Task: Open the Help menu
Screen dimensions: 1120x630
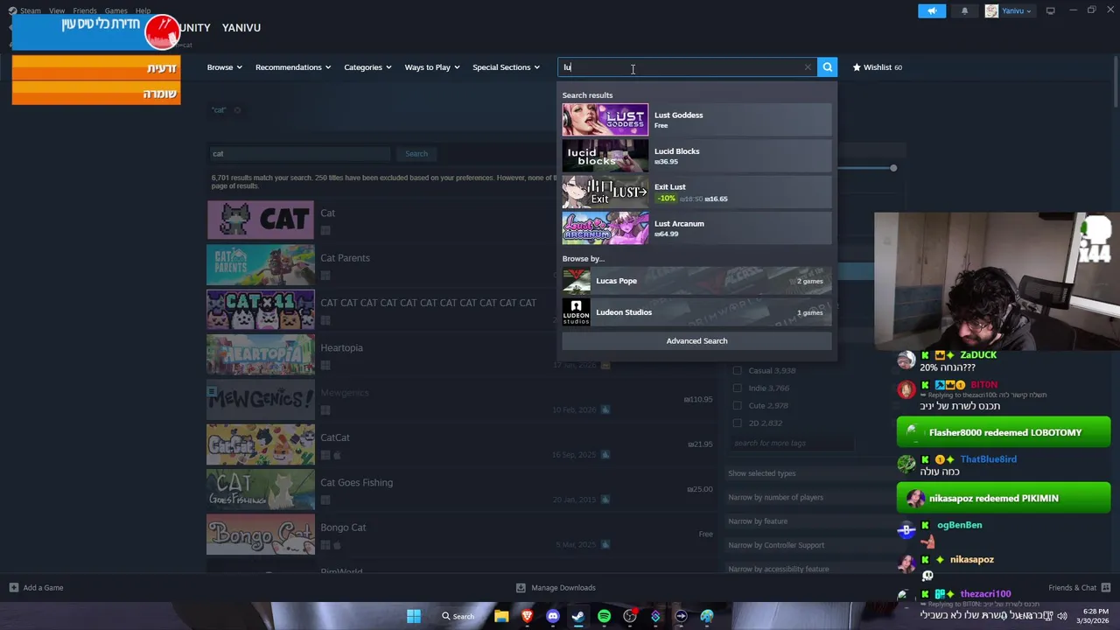Action: pos(143,10)
